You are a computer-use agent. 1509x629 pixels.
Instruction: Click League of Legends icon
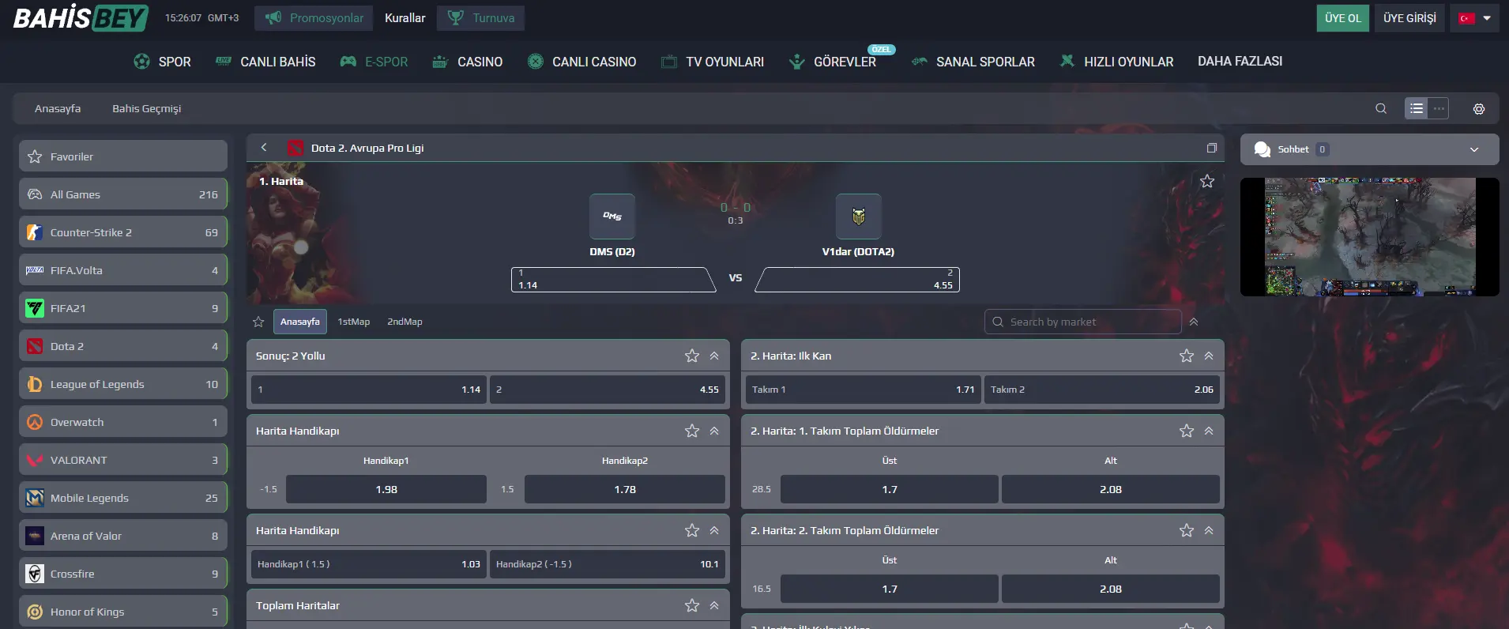(35, 384)
